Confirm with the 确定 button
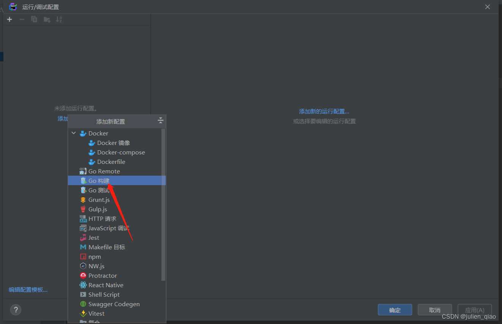This screenshot has width=502, height=324. 395,310
